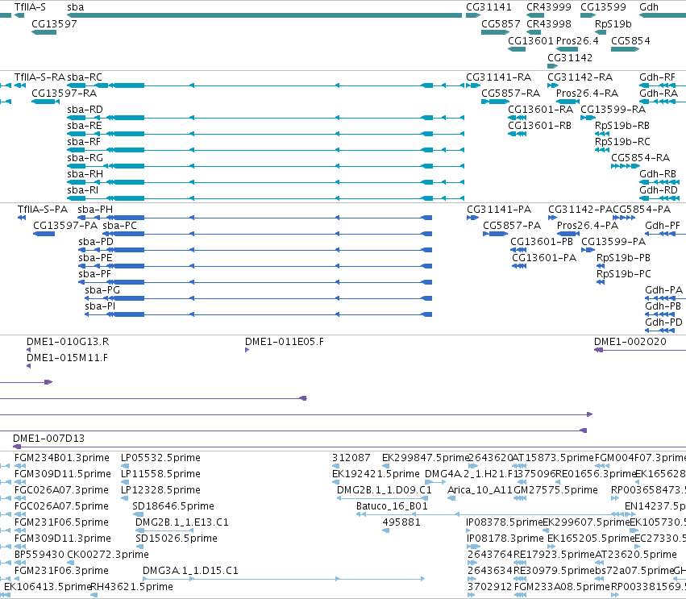The width and height of the screenshot is (686, 599).
Task: Click protein label Pros26.4-PA
Action: click(x=588, y=226)
